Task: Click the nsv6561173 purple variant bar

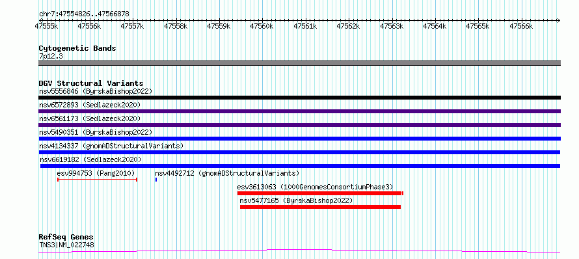Action: 299,125
